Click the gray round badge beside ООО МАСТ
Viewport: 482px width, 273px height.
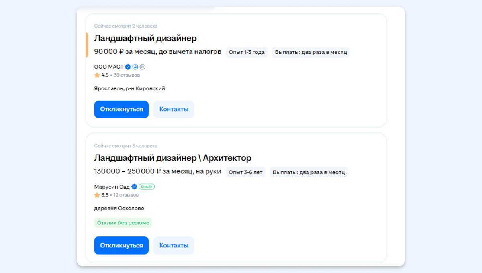(142, 67)
